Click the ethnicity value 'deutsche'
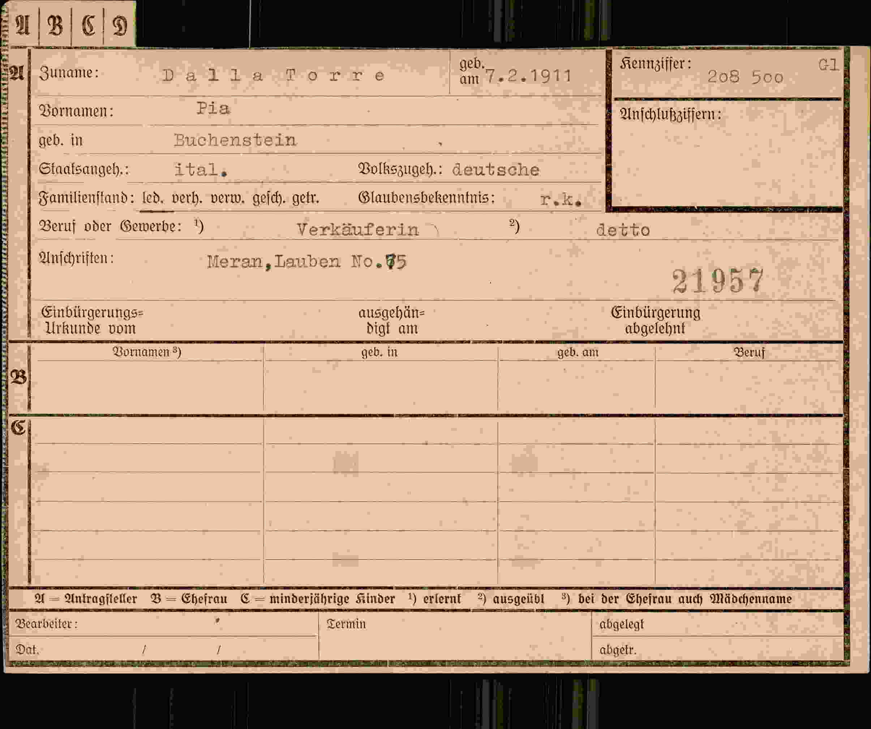Viewport: 871px width, 729px height. 496,170
